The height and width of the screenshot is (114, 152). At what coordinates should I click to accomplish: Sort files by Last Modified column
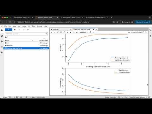pyautogui.click(x=43, y=40)
